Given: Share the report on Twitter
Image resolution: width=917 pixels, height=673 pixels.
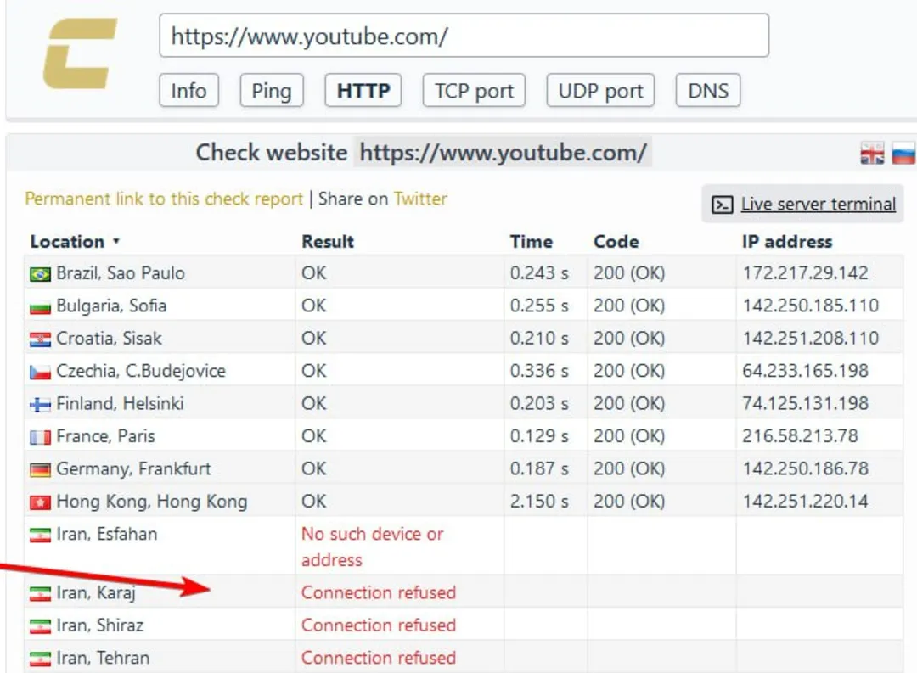Looking at the screenshot, I should click(420, 199).
